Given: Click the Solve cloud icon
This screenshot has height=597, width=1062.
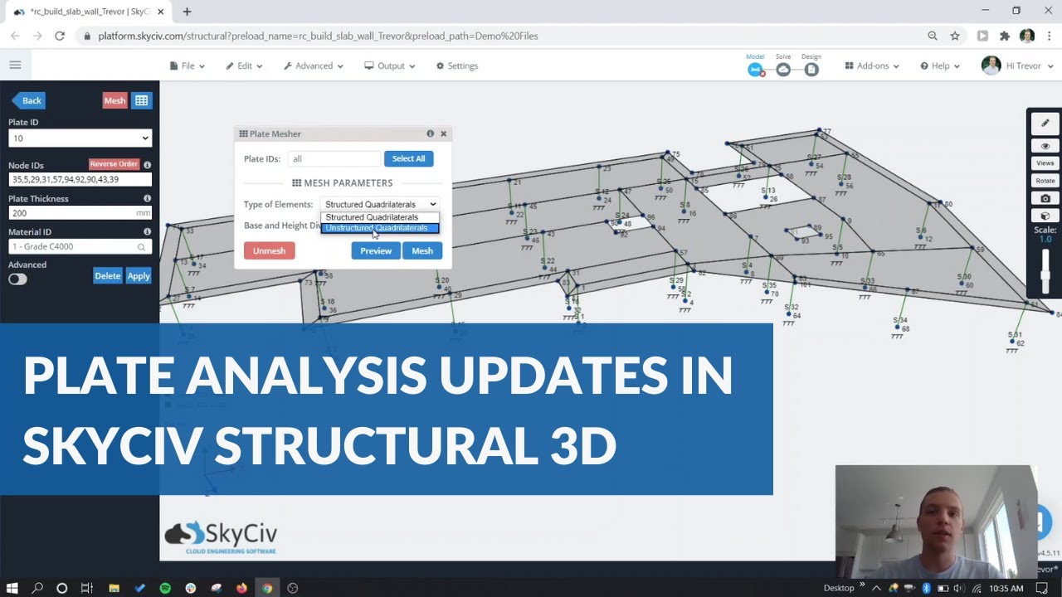Looking at the screenshot, I should click(x=783, y=70).
